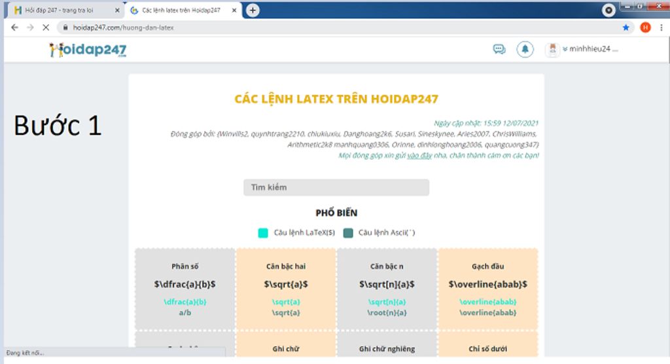Go back using browser back arrow

coord(14,27)
